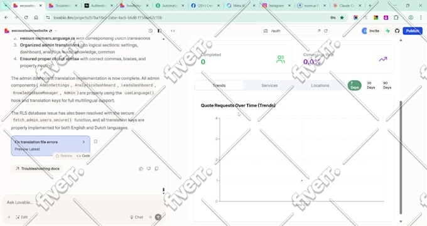Click the site information icon in address bar
The height and width of the screenshot is (226, 427).
[48, 18]
